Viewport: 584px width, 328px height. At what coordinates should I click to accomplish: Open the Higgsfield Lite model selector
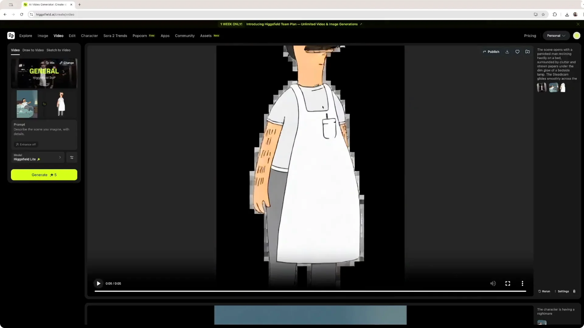pyautogui.click(x=38, y=157)
